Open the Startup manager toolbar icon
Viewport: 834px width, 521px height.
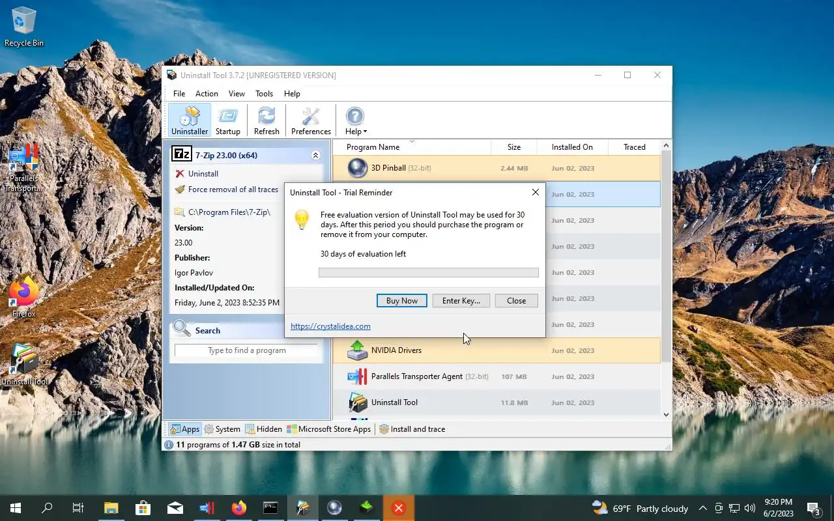click(228, 120)
